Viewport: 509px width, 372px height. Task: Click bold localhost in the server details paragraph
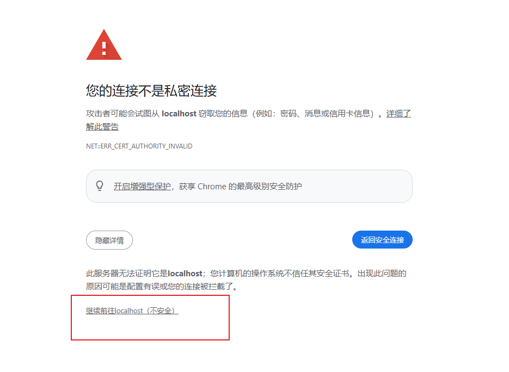(185, 274)
